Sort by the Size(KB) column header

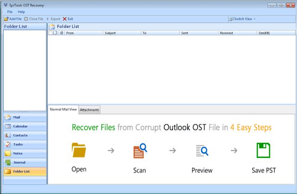coord(276,33)
